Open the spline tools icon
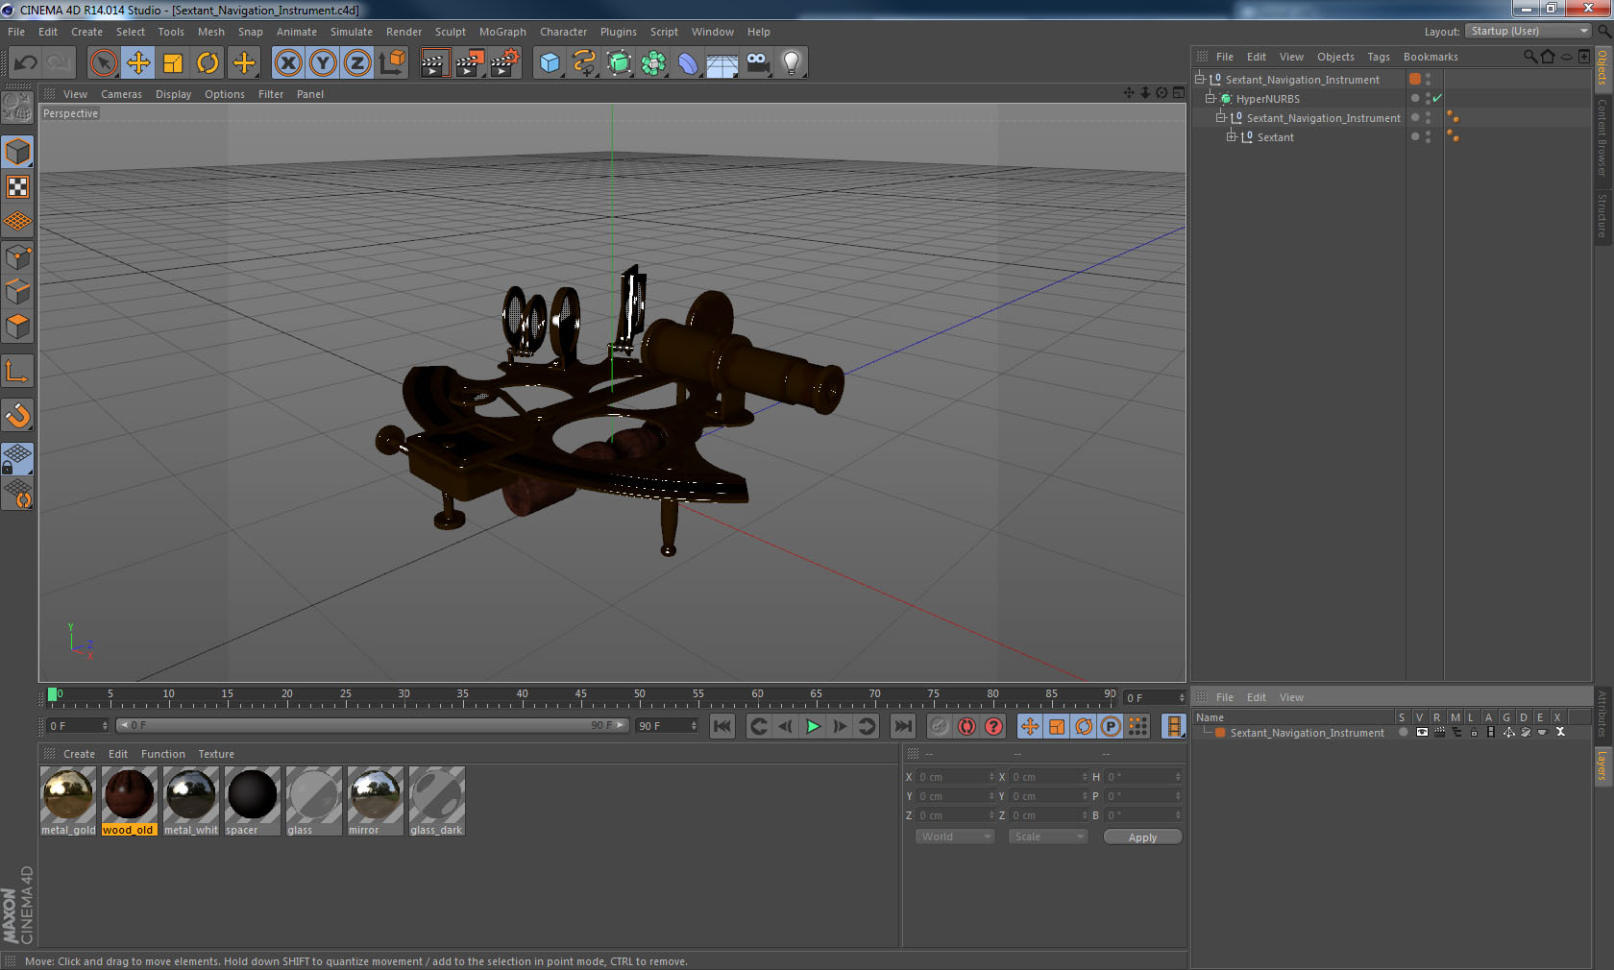This screenshot has width=1614, height=970. pos(584,63)
